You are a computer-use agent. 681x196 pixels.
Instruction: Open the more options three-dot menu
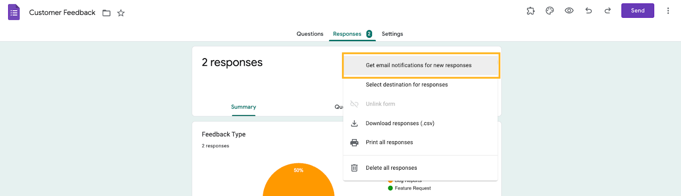[668, 11]
